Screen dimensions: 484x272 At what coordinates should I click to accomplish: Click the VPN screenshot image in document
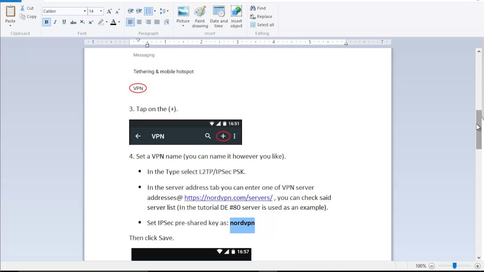[185, 132]
